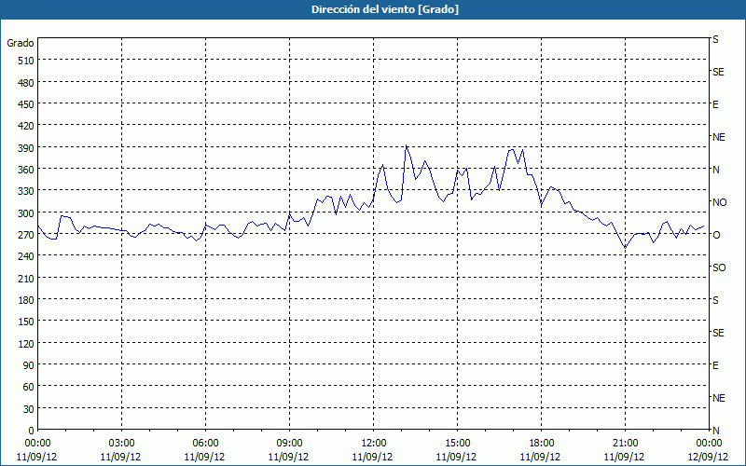Click the 18:00 time axis label
This screenshot has width=746, height=466.
(x=542, y=444)
